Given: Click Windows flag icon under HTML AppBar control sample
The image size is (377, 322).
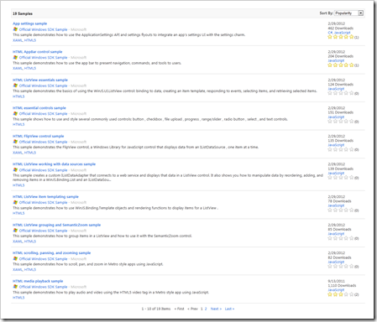Looking at the screenshot, I should pyautogui.click(x=15, y=57).
